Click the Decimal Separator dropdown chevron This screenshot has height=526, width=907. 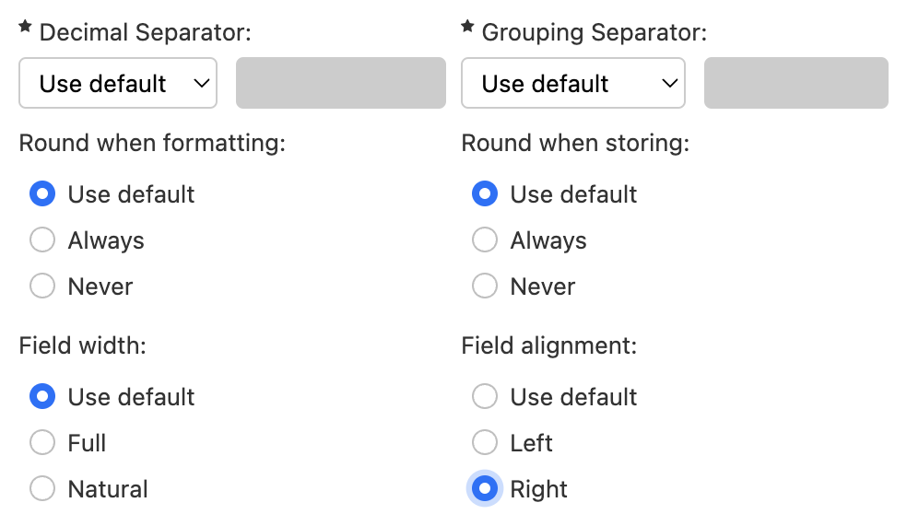pos(202,84)
